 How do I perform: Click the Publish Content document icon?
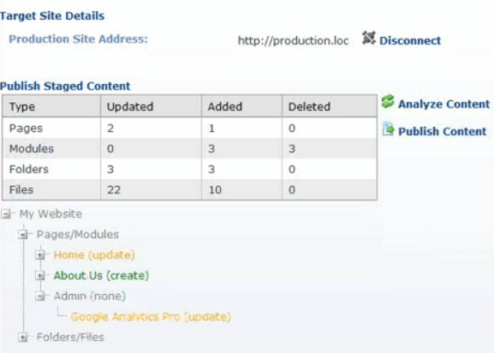coord(388,129)
